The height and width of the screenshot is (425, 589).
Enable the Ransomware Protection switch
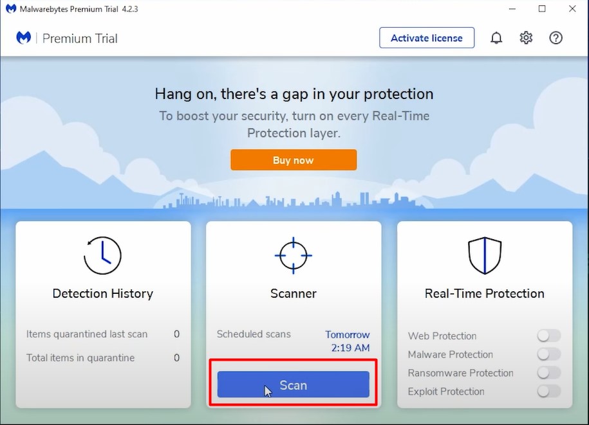tap(548, 373)
